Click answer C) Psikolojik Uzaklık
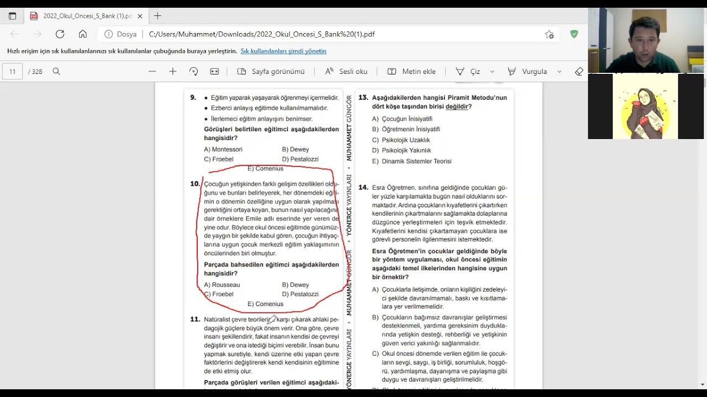Viewport: 707px width, 397px height. coord(401,140)
